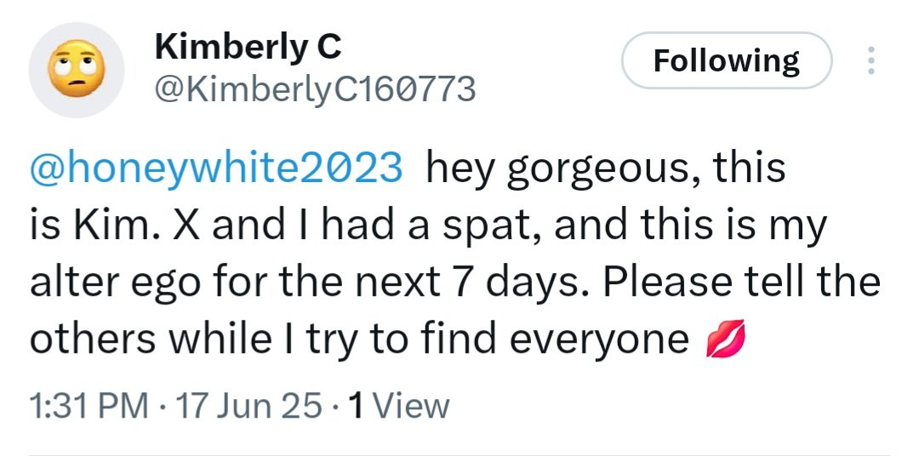Click the text line "hey gorgeous, this"

[x=606, y=168]
